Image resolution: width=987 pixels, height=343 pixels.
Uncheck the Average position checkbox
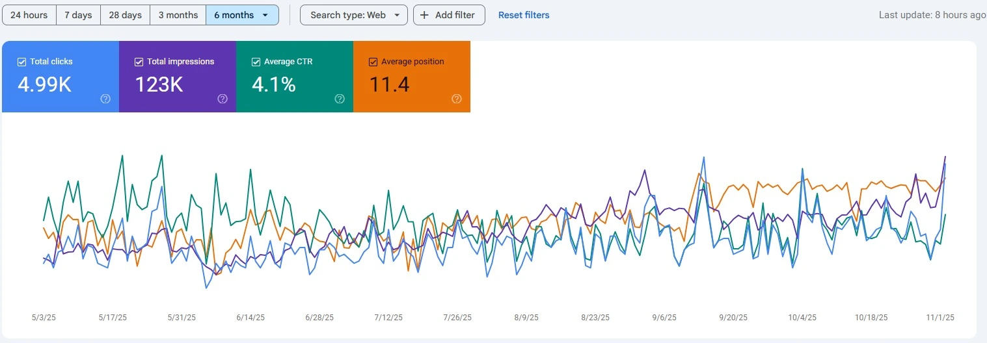tap(373, 62)
